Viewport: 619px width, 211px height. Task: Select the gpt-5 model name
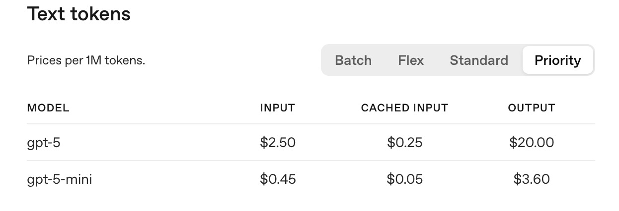click(44, 143)
